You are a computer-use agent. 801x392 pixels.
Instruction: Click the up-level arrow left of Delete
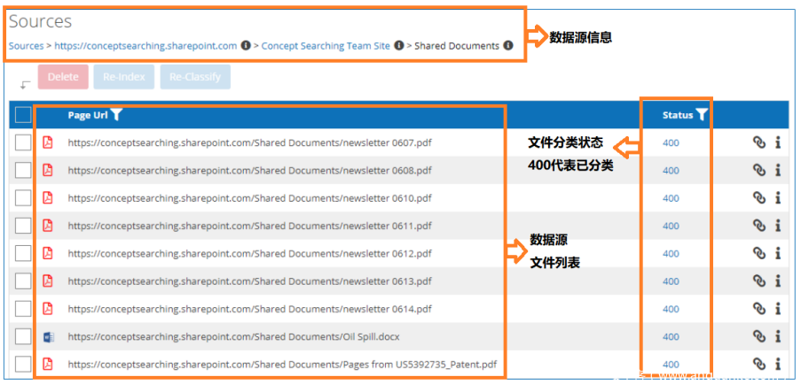tap(25, 83)
